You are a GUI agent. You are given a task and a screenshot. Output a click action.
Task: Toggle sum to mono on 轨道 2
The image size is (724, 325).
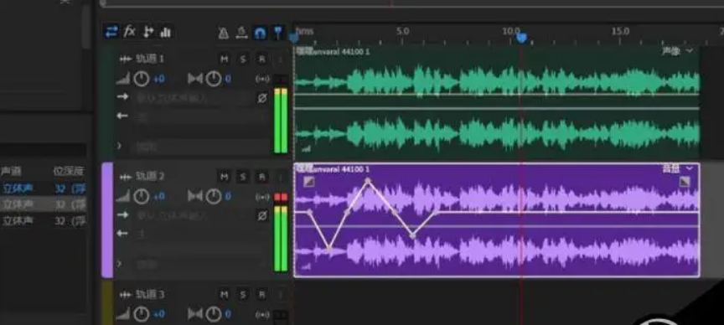point(262,197)
